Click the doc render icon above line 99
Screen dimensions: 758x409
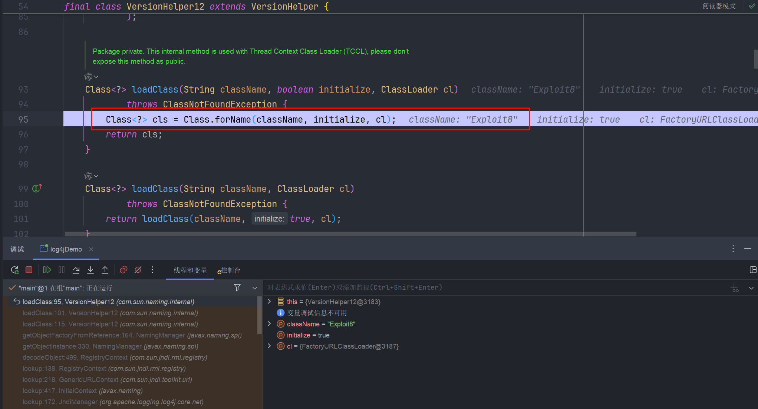tap(88, 176)
